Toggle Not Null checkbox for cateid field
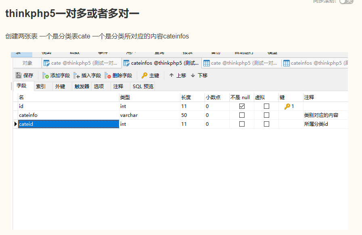 (242, 124)
